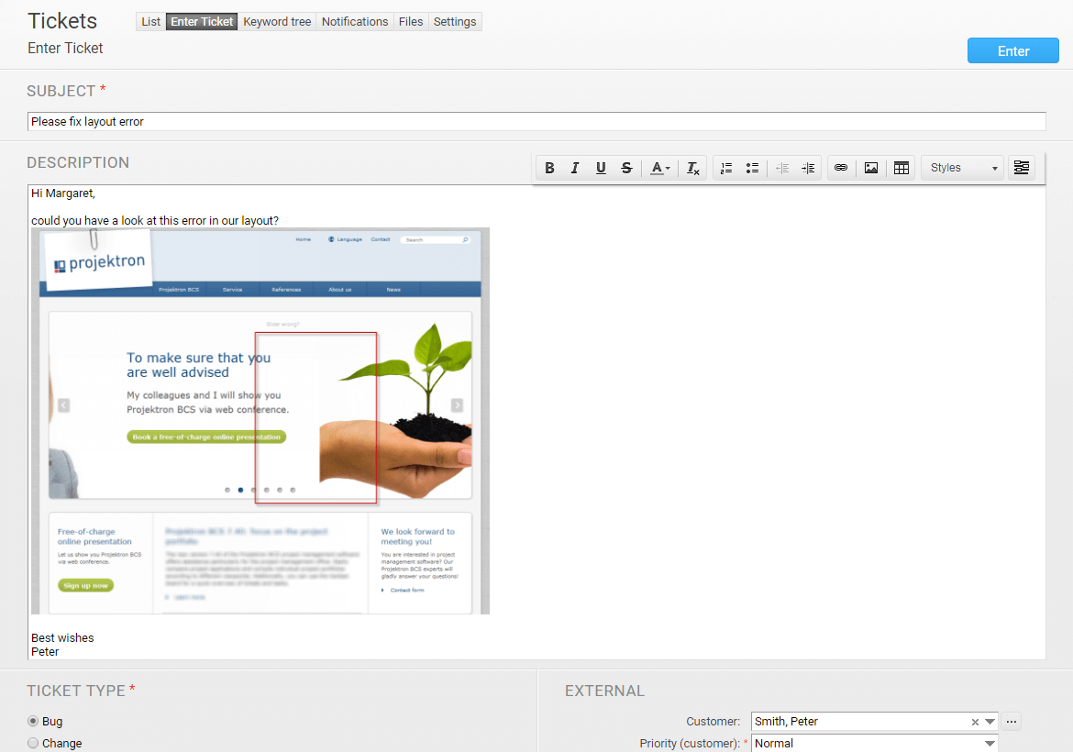
Task: Increase the paragraph indent
Action: click(x=808, y=168)
